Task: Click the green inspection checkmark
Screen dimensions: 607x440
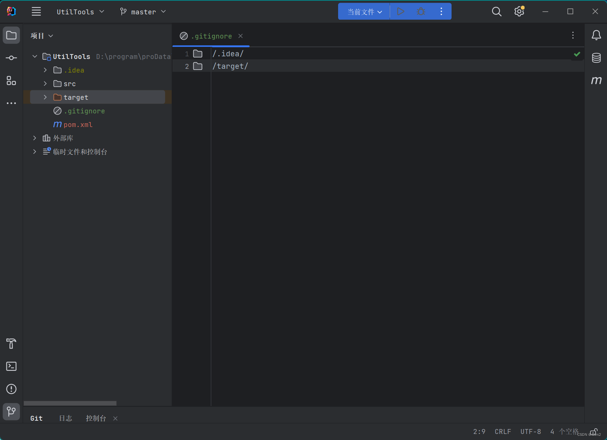Action: (x=577, y=54)
